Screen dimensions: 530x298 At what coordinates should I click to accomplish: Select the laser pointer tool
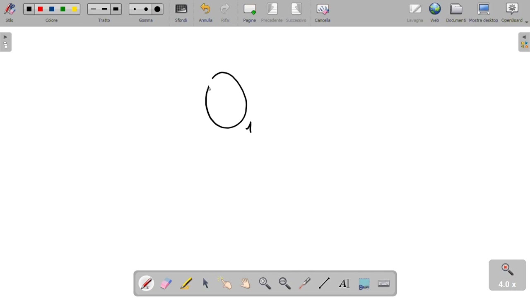[x=305, y=284]
